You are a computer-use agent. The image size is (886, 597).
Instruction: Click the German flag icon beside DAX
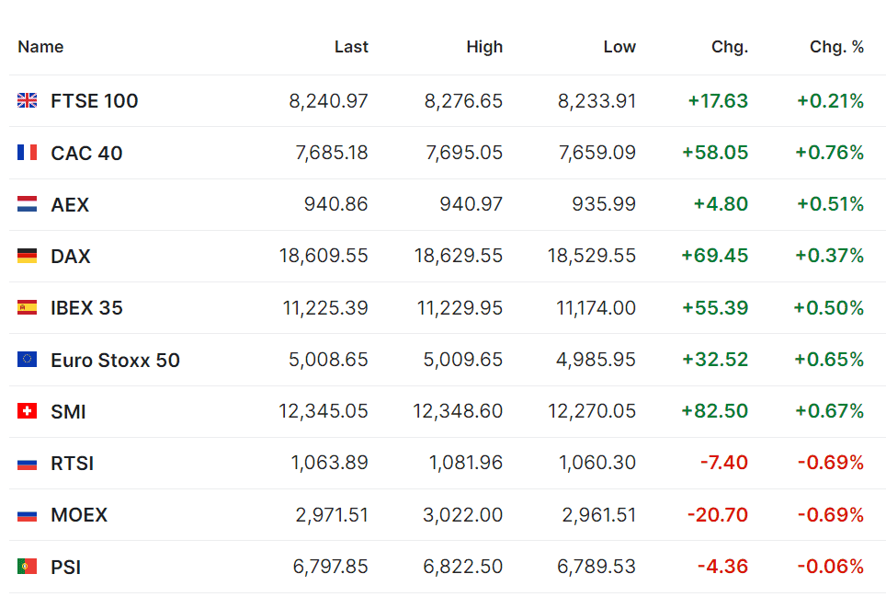[28, 256]
